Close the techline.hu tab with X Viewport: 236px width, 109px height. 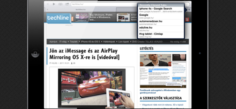[x=47, y=9]
